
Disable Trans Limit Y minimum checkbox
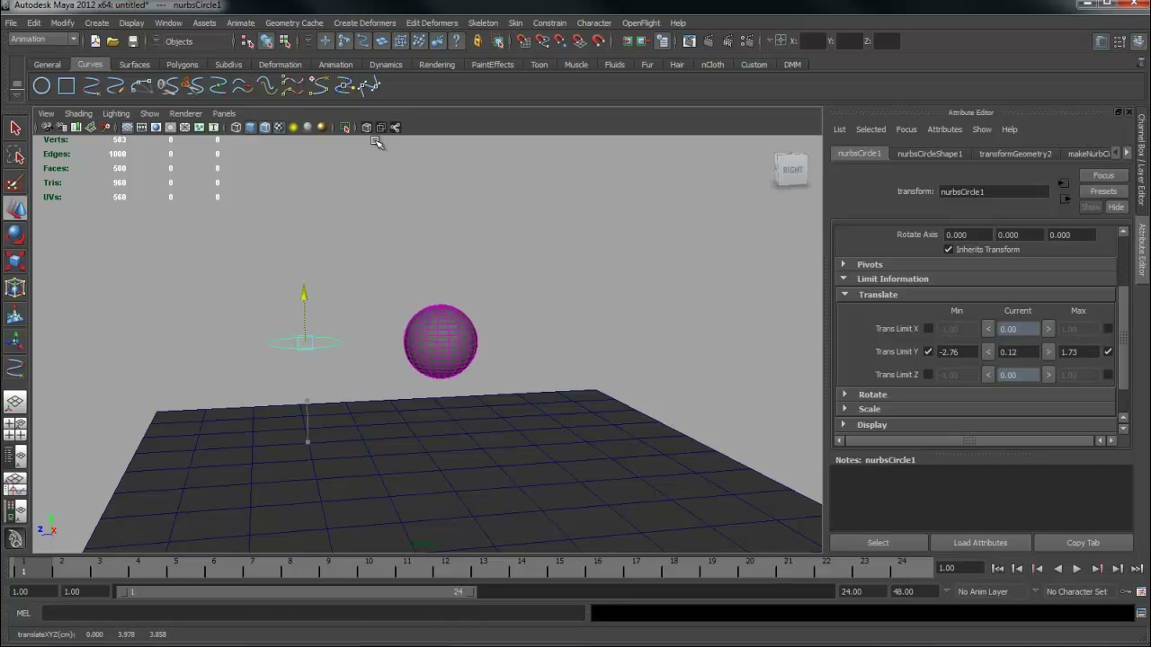(x=928, y=352)
